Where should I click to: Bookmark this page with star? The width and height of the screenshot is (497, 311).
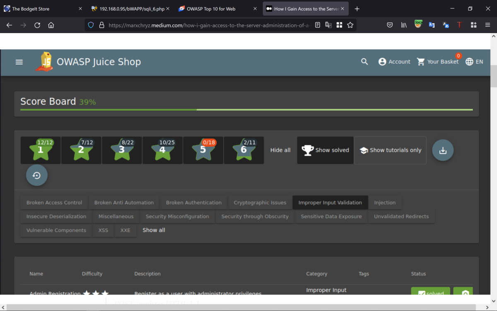[x=350, y=25]
